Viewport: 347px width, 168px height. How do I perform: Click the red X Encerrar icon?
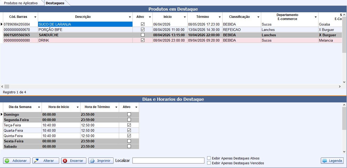65,161
